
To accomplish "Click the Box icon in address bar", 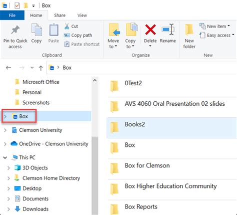I will pyautogui.click(x=51, y=68).
